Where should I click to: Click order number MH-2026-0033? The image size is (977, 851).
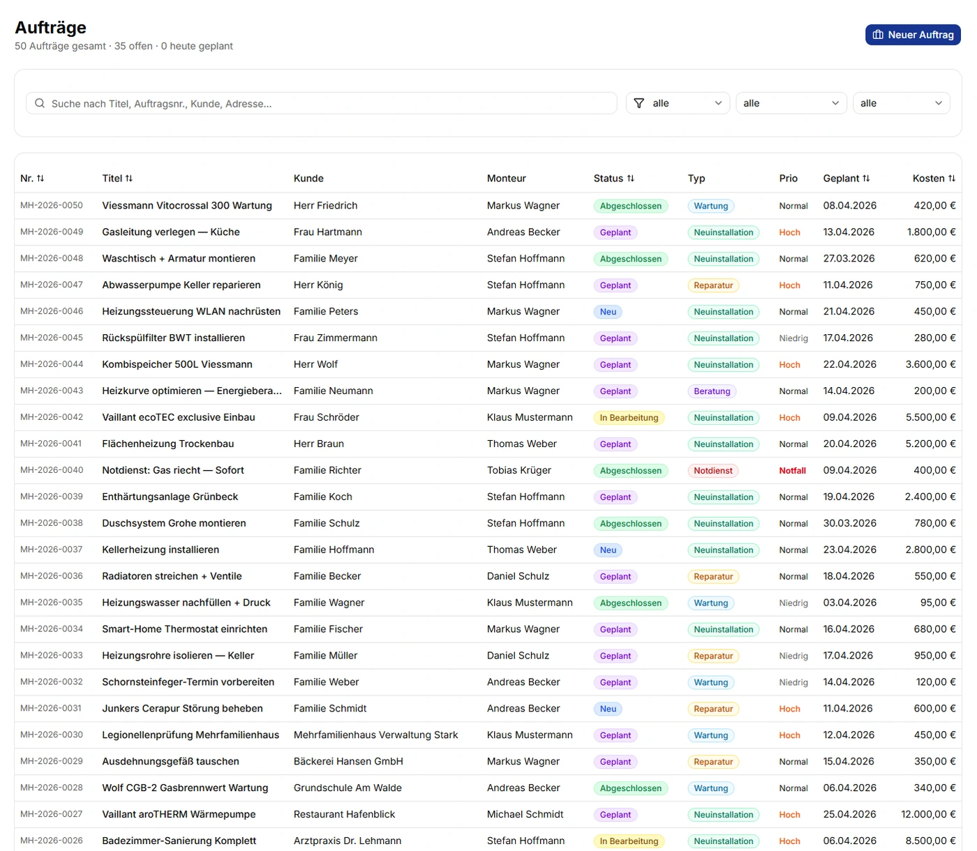point(52,656)
